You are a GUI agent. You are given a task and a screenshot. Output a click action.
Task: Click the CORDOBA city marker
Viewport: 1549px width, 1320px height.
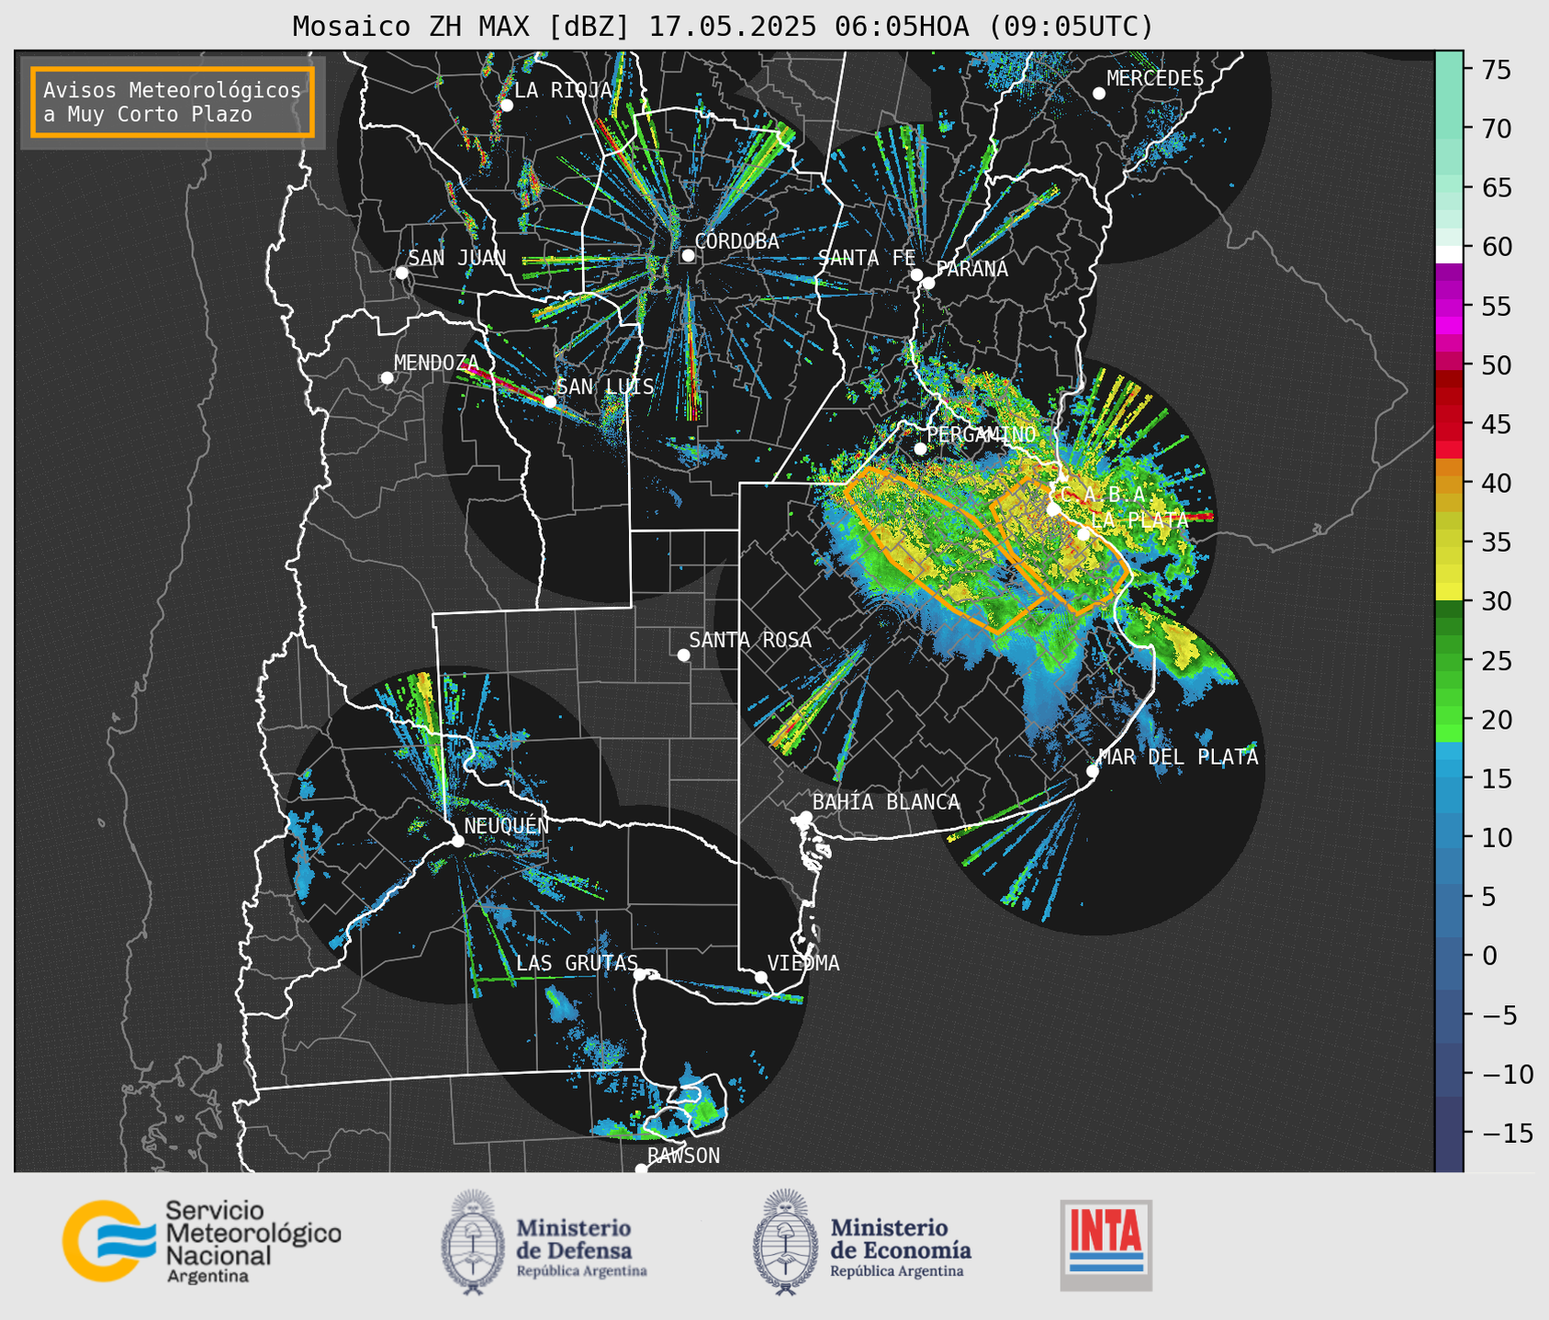pyautogui.click(x=688, y=255)
